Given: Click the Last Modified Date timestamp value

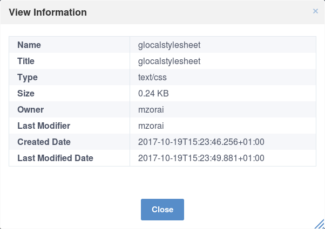Looking at the screenshot, I should coord(201,158).
